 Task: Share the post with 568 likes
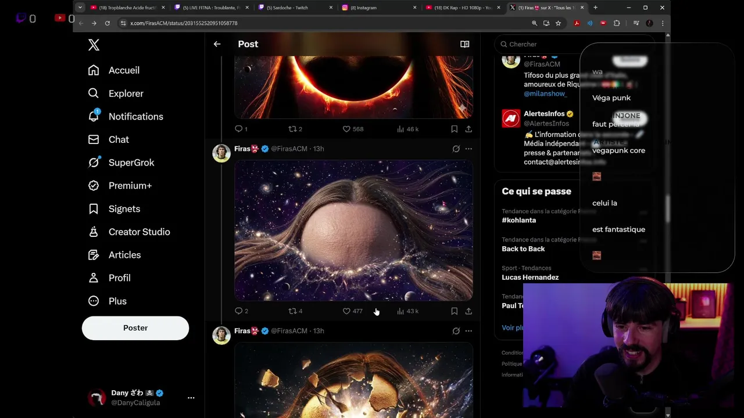pos(468,129)
